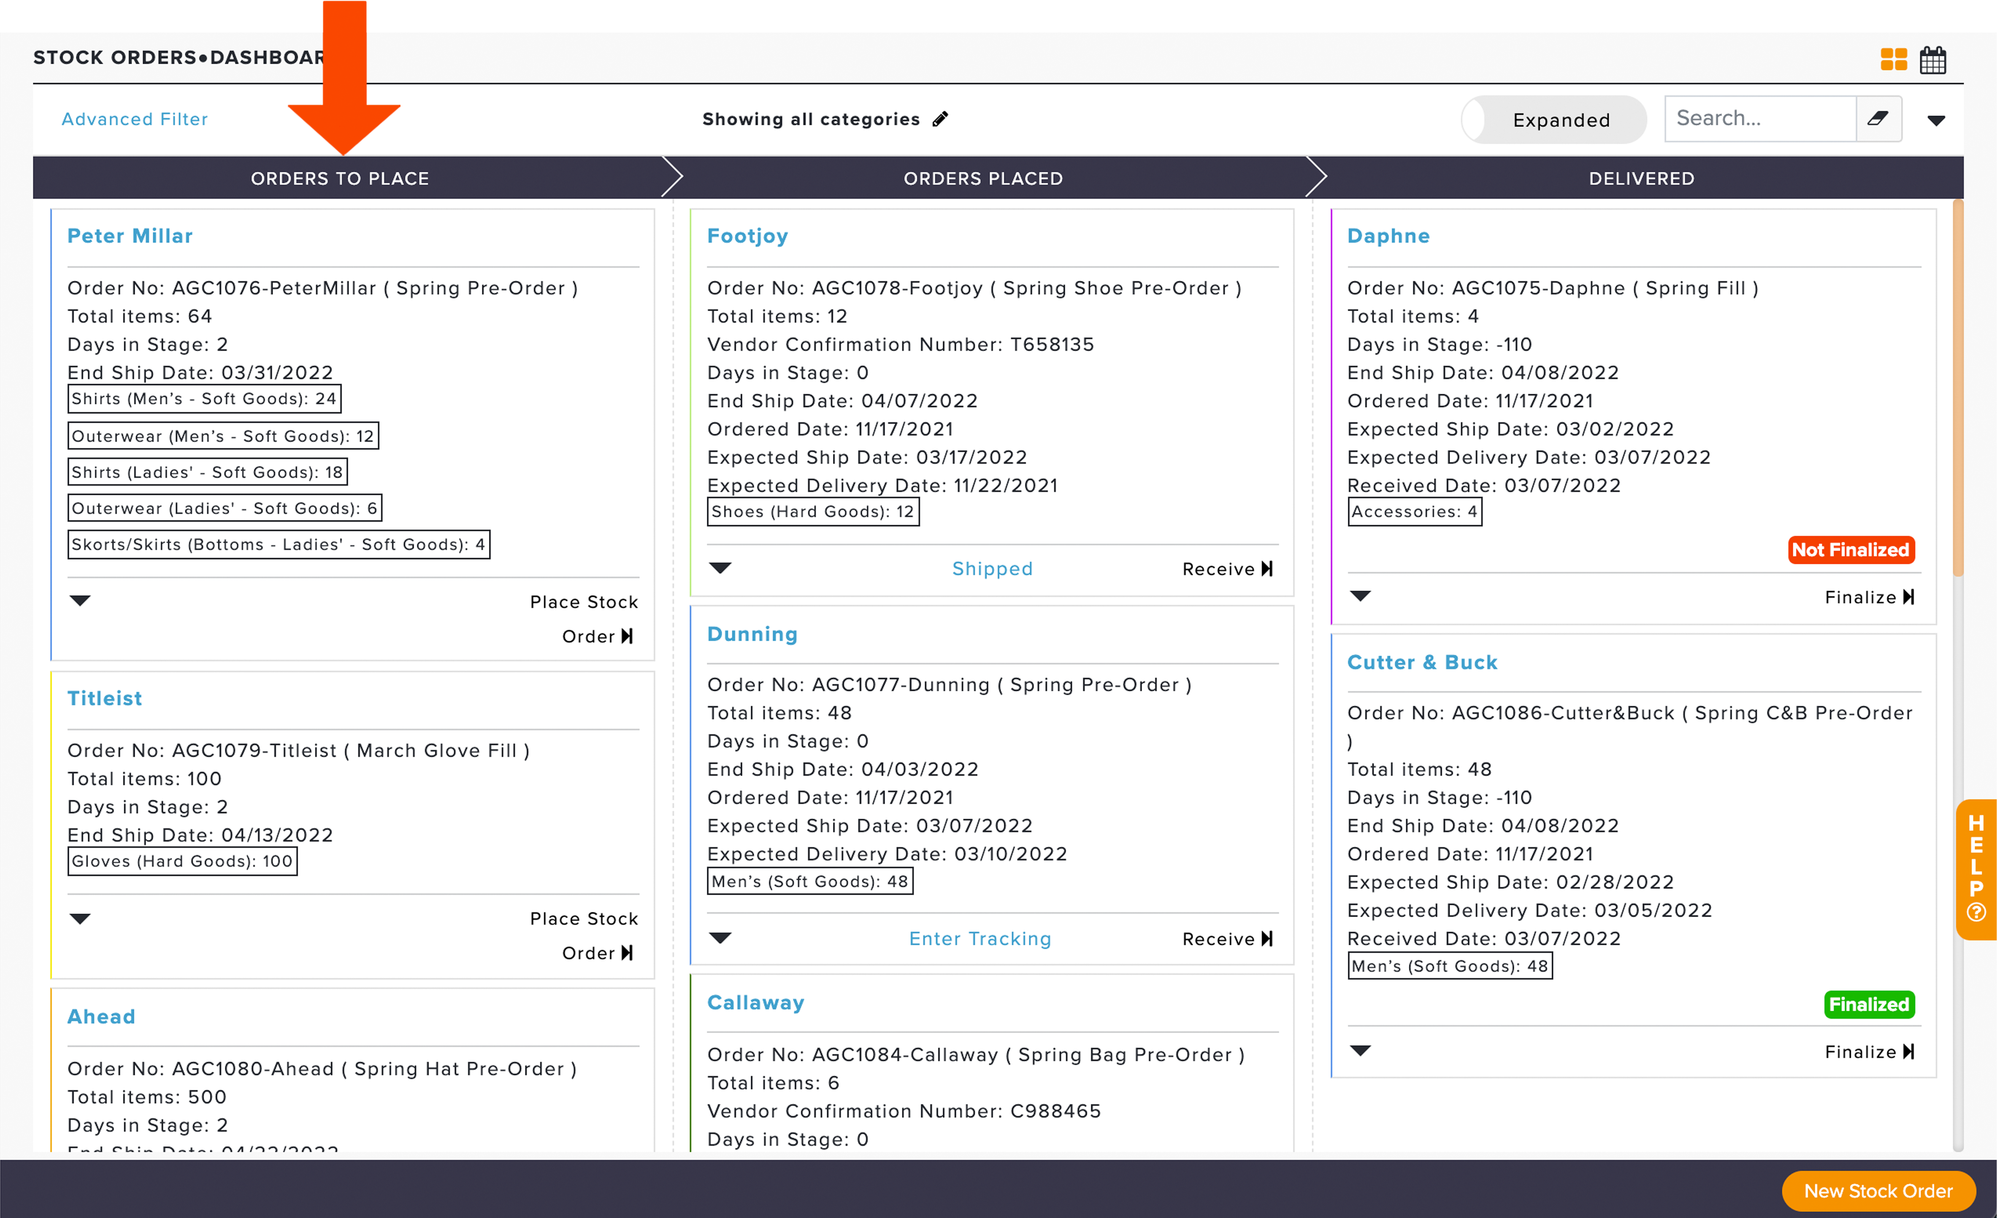Select the Delivered stage header
This screenshot has height=1218, width=1997.
1641,179
